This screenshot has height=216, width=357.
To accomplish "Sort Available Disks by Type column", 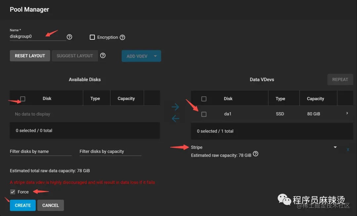I will point(95,98).
